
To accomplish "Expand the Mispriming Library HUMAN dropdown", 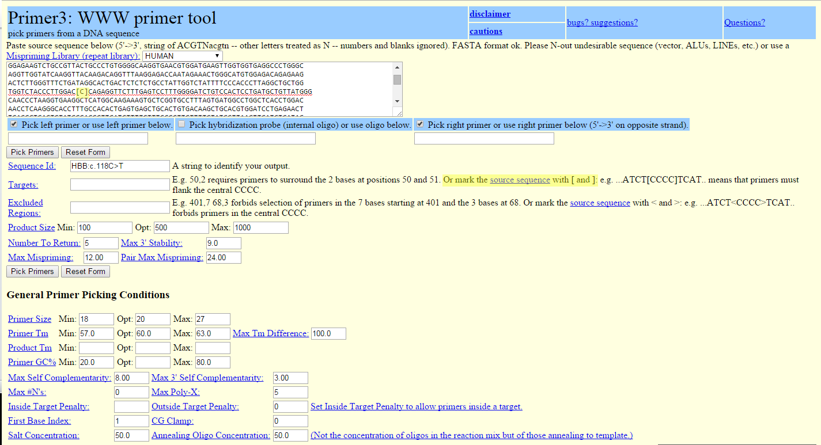I will [x=183, y=56].
